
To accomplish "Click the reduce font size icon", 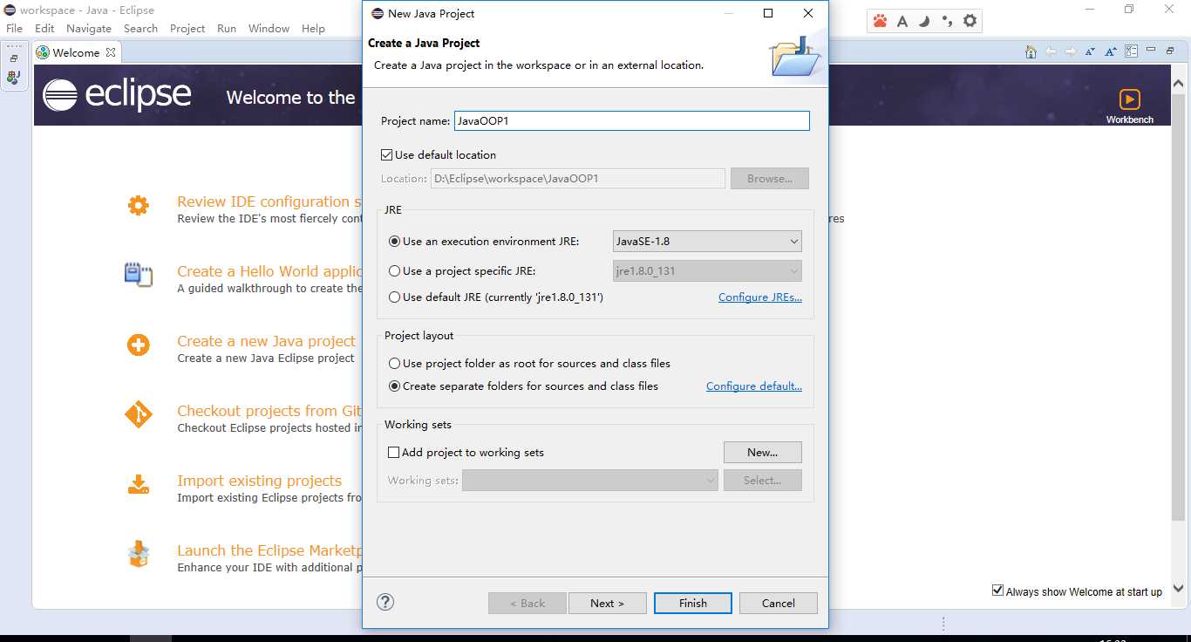I will tap(1091, 51).
